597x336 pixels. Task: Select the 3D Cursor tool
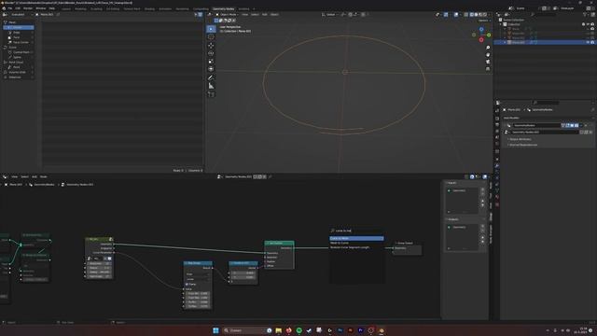point(211,37)
